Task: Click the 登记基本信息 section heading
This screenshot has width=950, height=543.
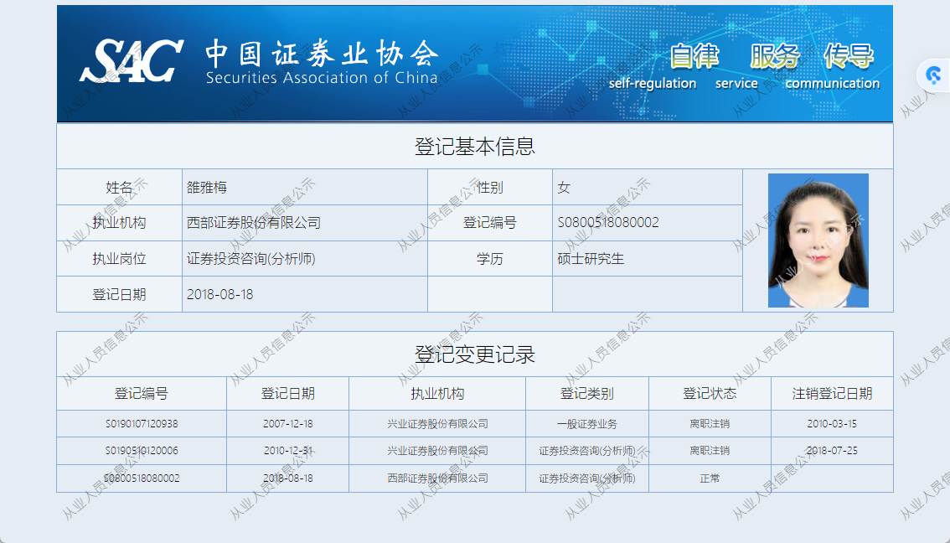Action: tap(474, 146)
